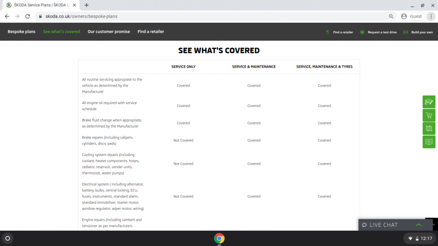The height and width of the screenshot is (246, 438).
Task: Click the SERVICE & MAINTENANCE column header
Action: (254, 66)
